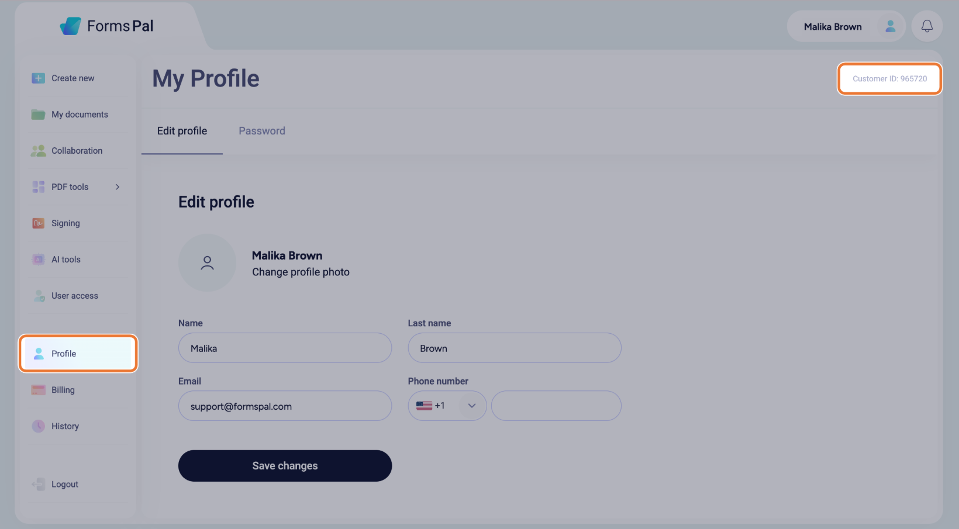Click the Email input field
959x529 pixels.
coord(285,406)
